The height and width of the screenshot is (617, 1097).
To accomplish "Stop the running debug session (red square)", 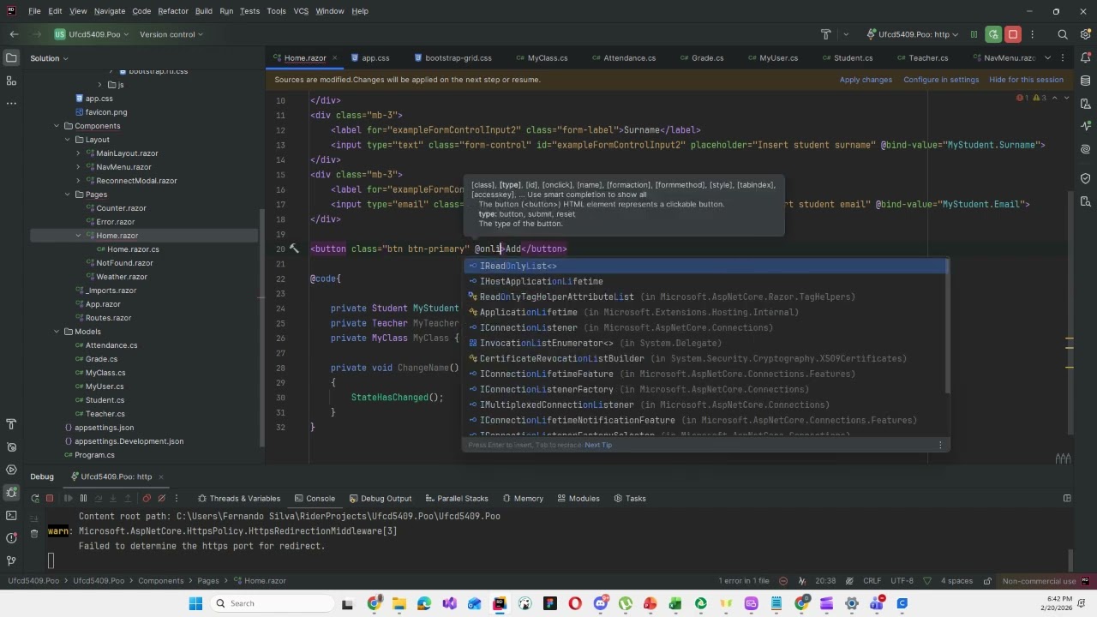I will tap(1013, 34).
